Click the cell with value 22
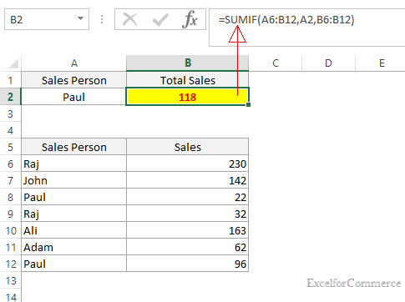 [187, 197]
